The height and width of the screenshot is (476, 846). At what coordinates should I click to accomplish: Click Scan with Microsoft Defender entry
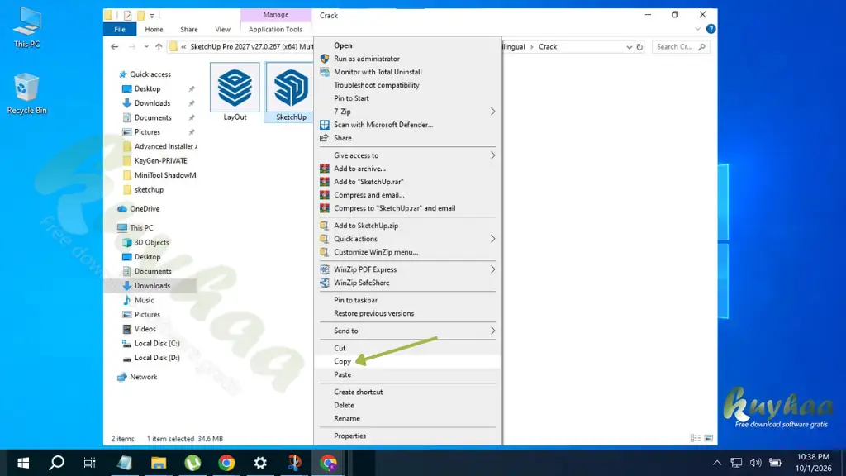tap(383, 125)
